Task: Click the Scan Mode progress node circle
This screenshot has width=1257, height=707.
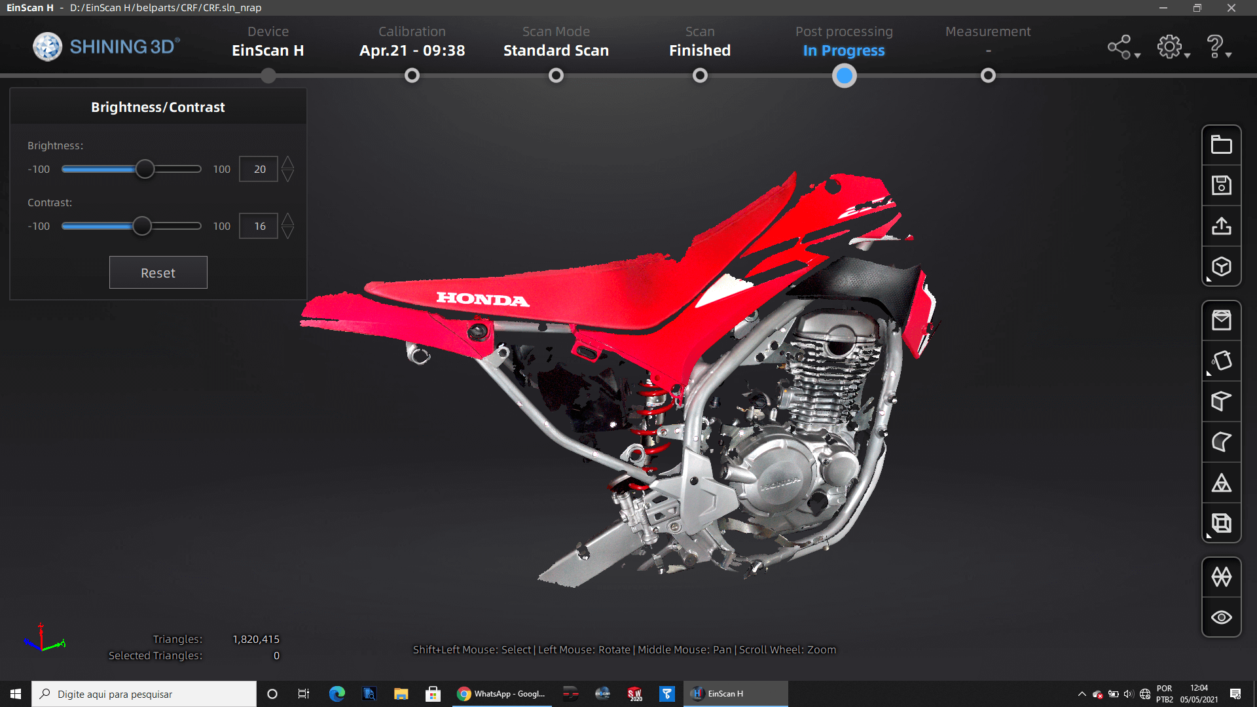Action: 556,76
